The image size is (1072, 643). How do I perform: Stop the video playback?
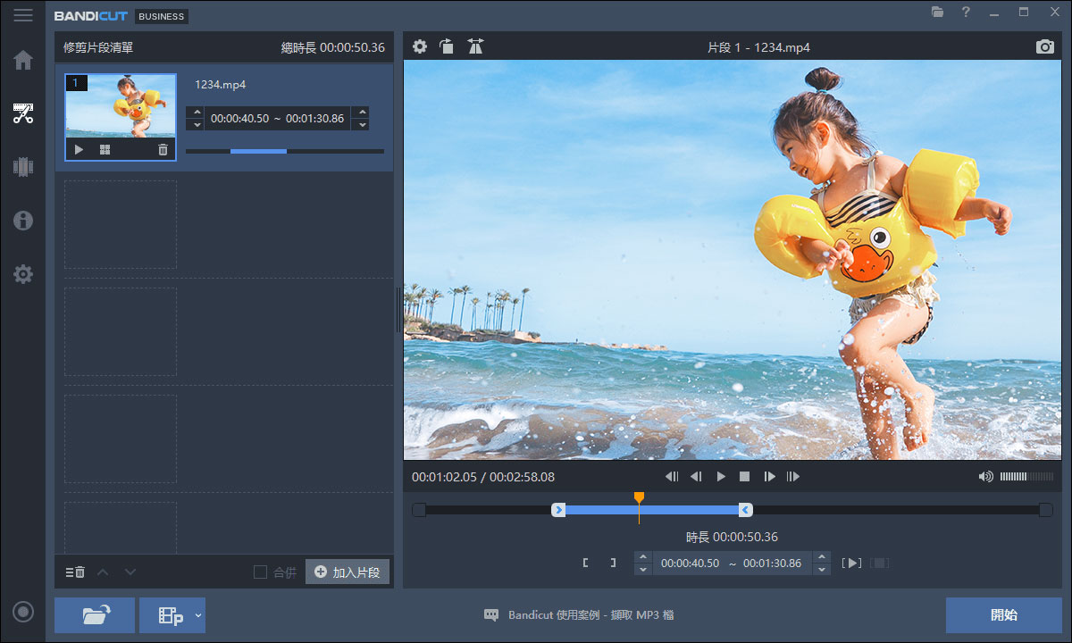point(744,477)
